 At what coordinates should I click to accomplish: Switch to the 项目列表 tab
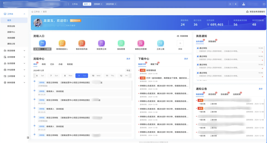pos(110,4)
